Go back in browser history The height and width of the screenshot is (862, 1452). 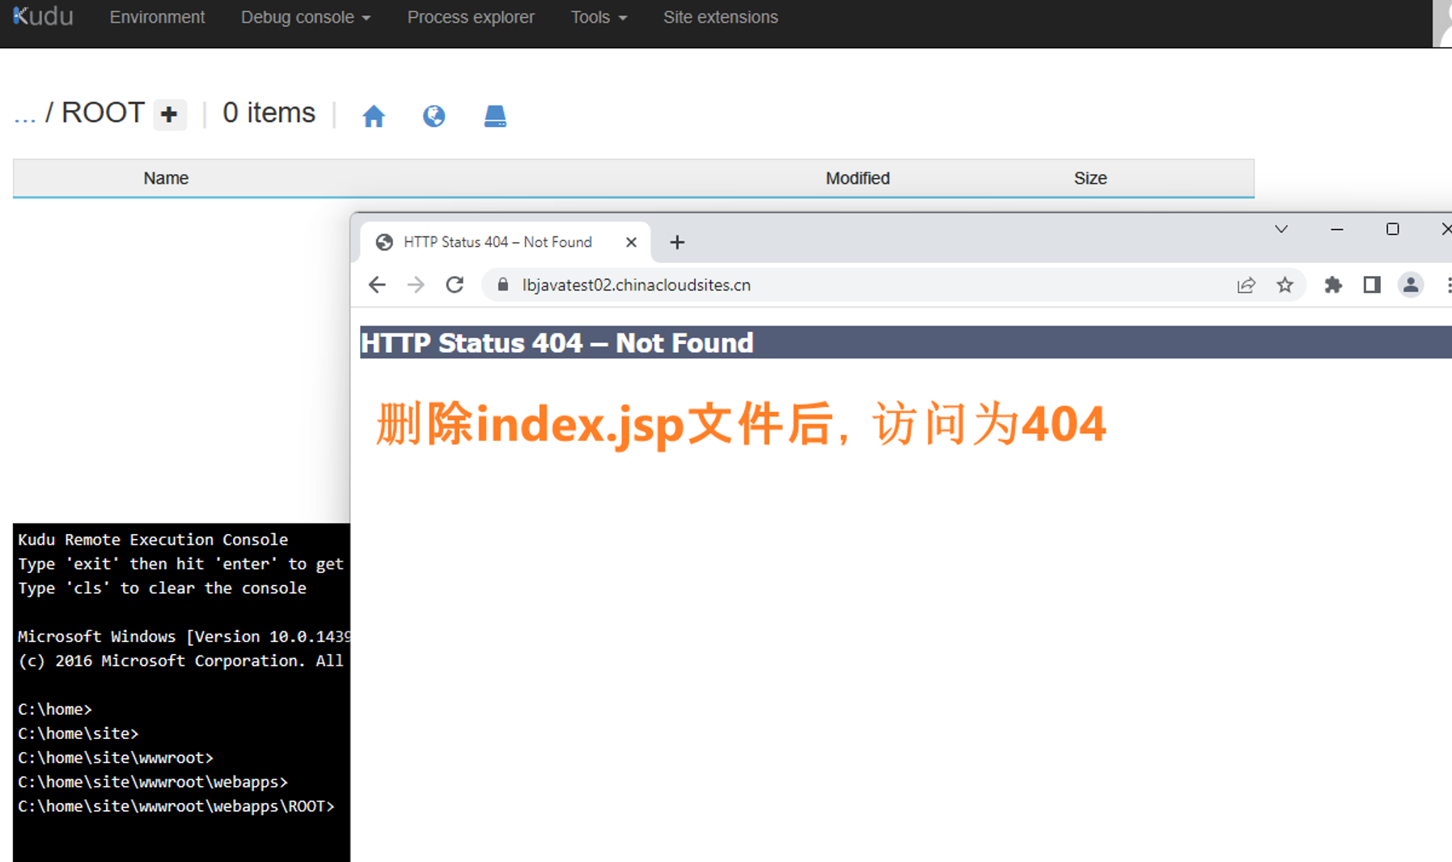[377, 285]
